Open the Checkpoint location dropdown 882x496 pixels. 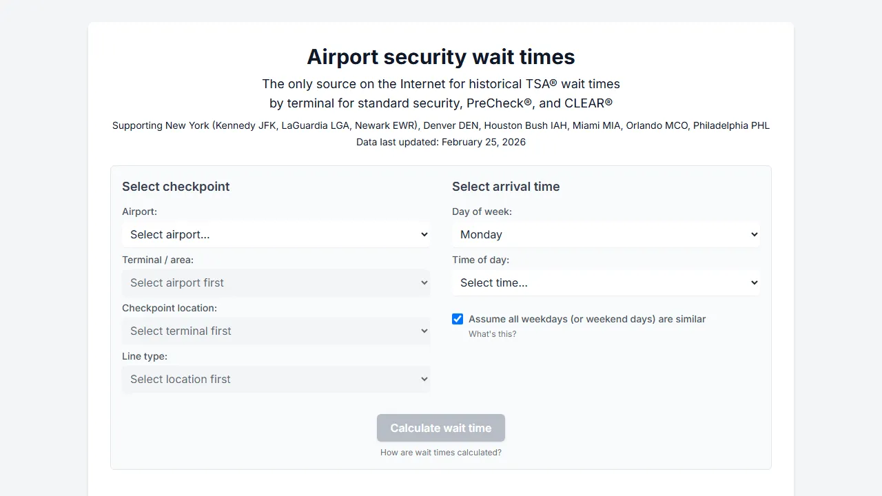pyautogui.click(x=276, y=331)
